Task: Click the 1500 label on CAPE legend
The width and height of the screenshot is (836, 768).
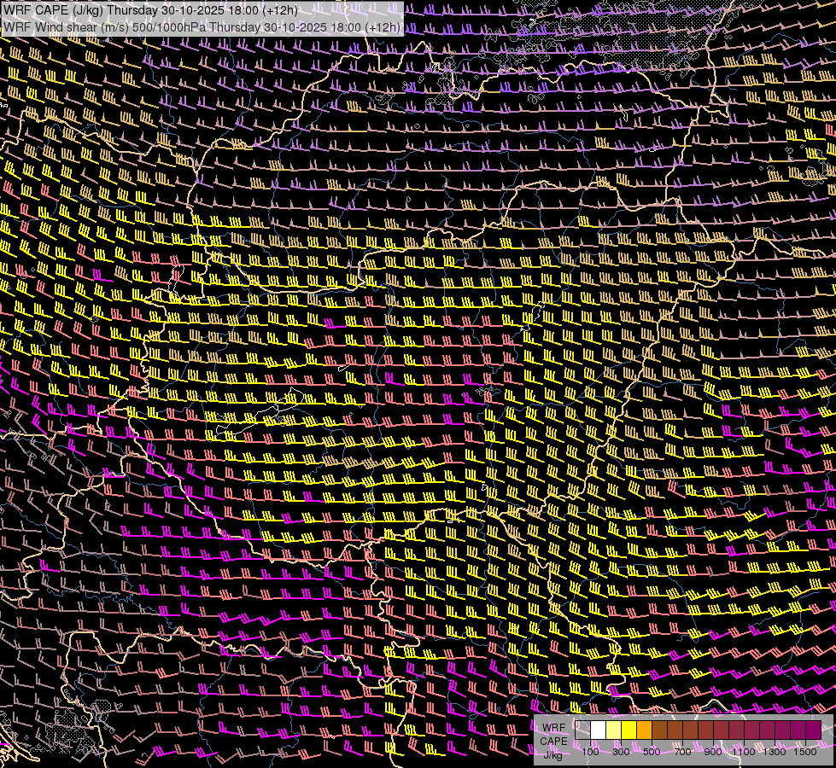Action: point(805,752)
